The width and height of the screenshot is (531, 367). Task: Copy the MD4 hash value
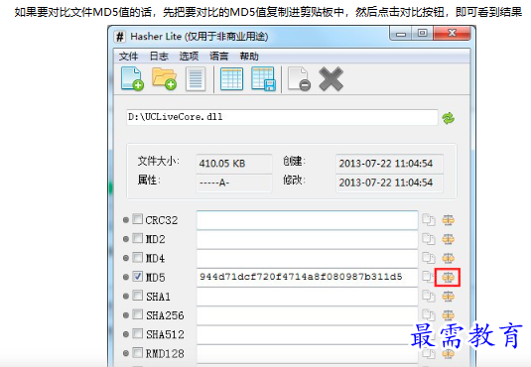[x=429, y=258]
